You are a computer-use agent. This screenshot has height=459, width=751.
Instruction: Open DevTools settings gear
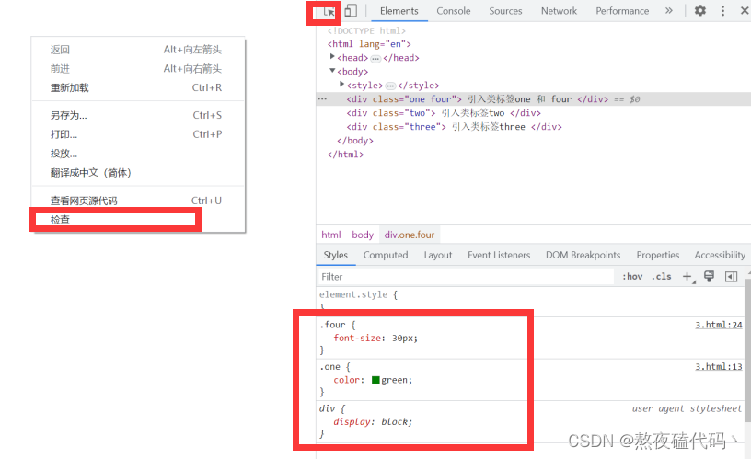coord(700,10)
